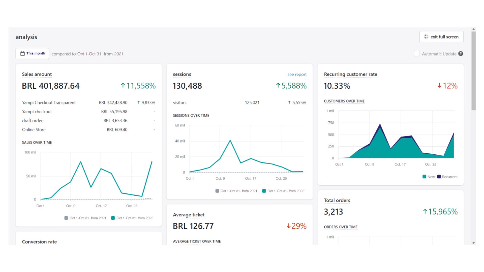The width and height of the screenshot is (484, 272).
Task: Click the red down arrow beside 12%
Action: [439, 86]
